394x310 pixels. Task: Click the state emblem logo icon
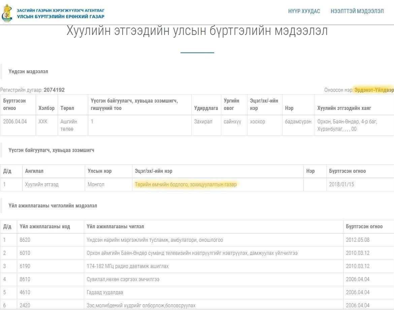[x=7, y=13]
